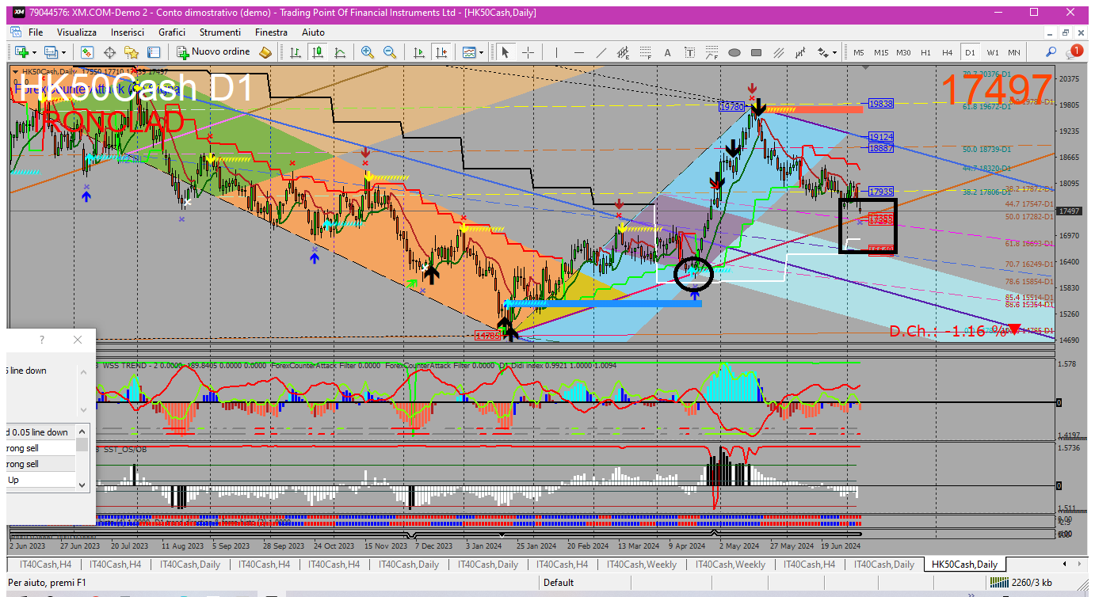Select the active HK50Cash,Daily chart tab

click(964, 565)
